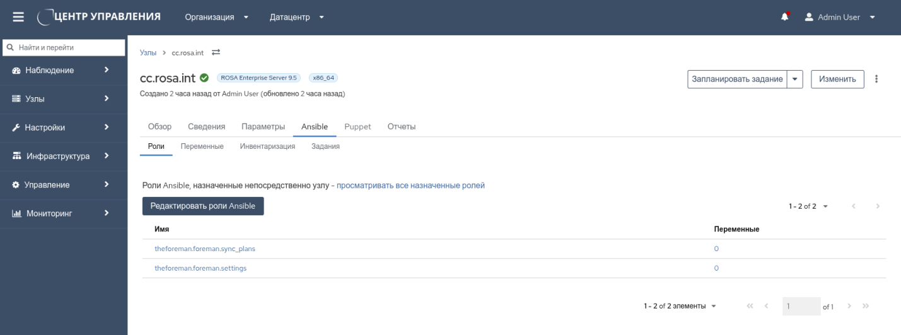Image resolution: width=901 pixels, height=335 pixels.
Task: Open the kebab actions menu
Action: pos(876,79)
